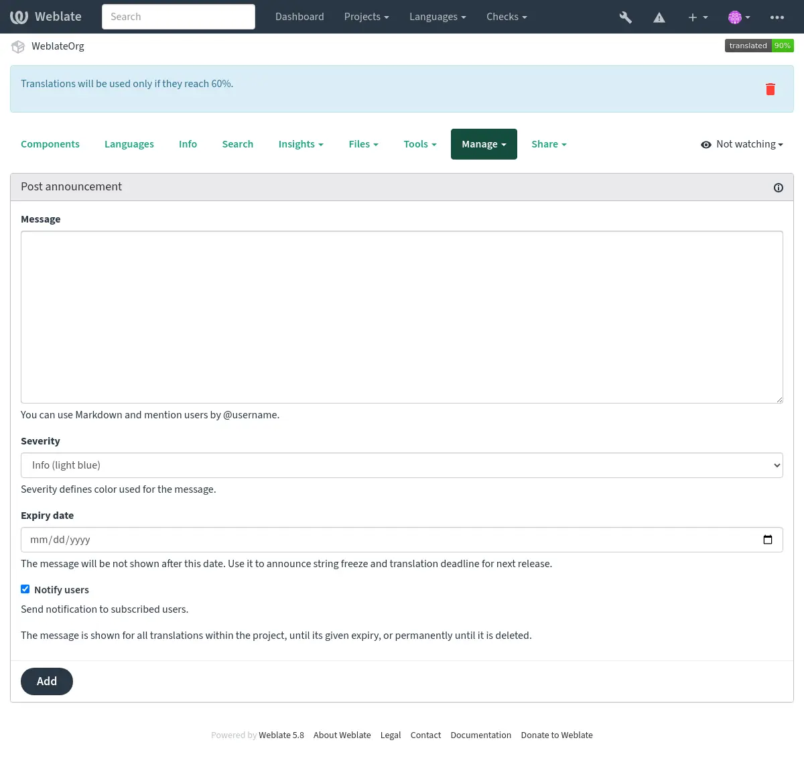Image resolution: width=804 pixels, height=775 pixels.
Task: Switch to the project Search tab
Action: (238, 144)
